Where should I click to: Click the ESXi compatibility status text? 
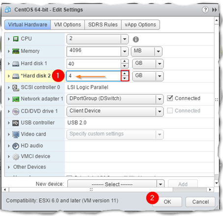[x=62, y=201]
